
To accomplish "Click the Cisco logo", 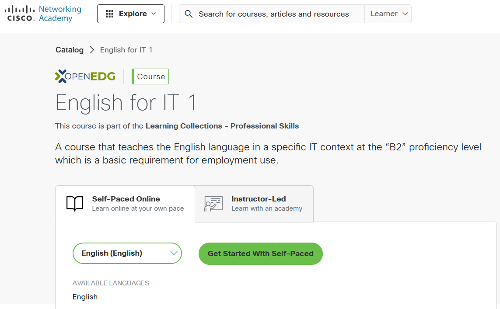I will tap(18, 13).
